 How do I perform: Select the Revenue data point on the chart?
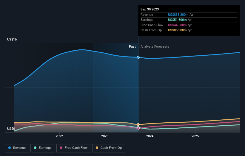(138, 57)
